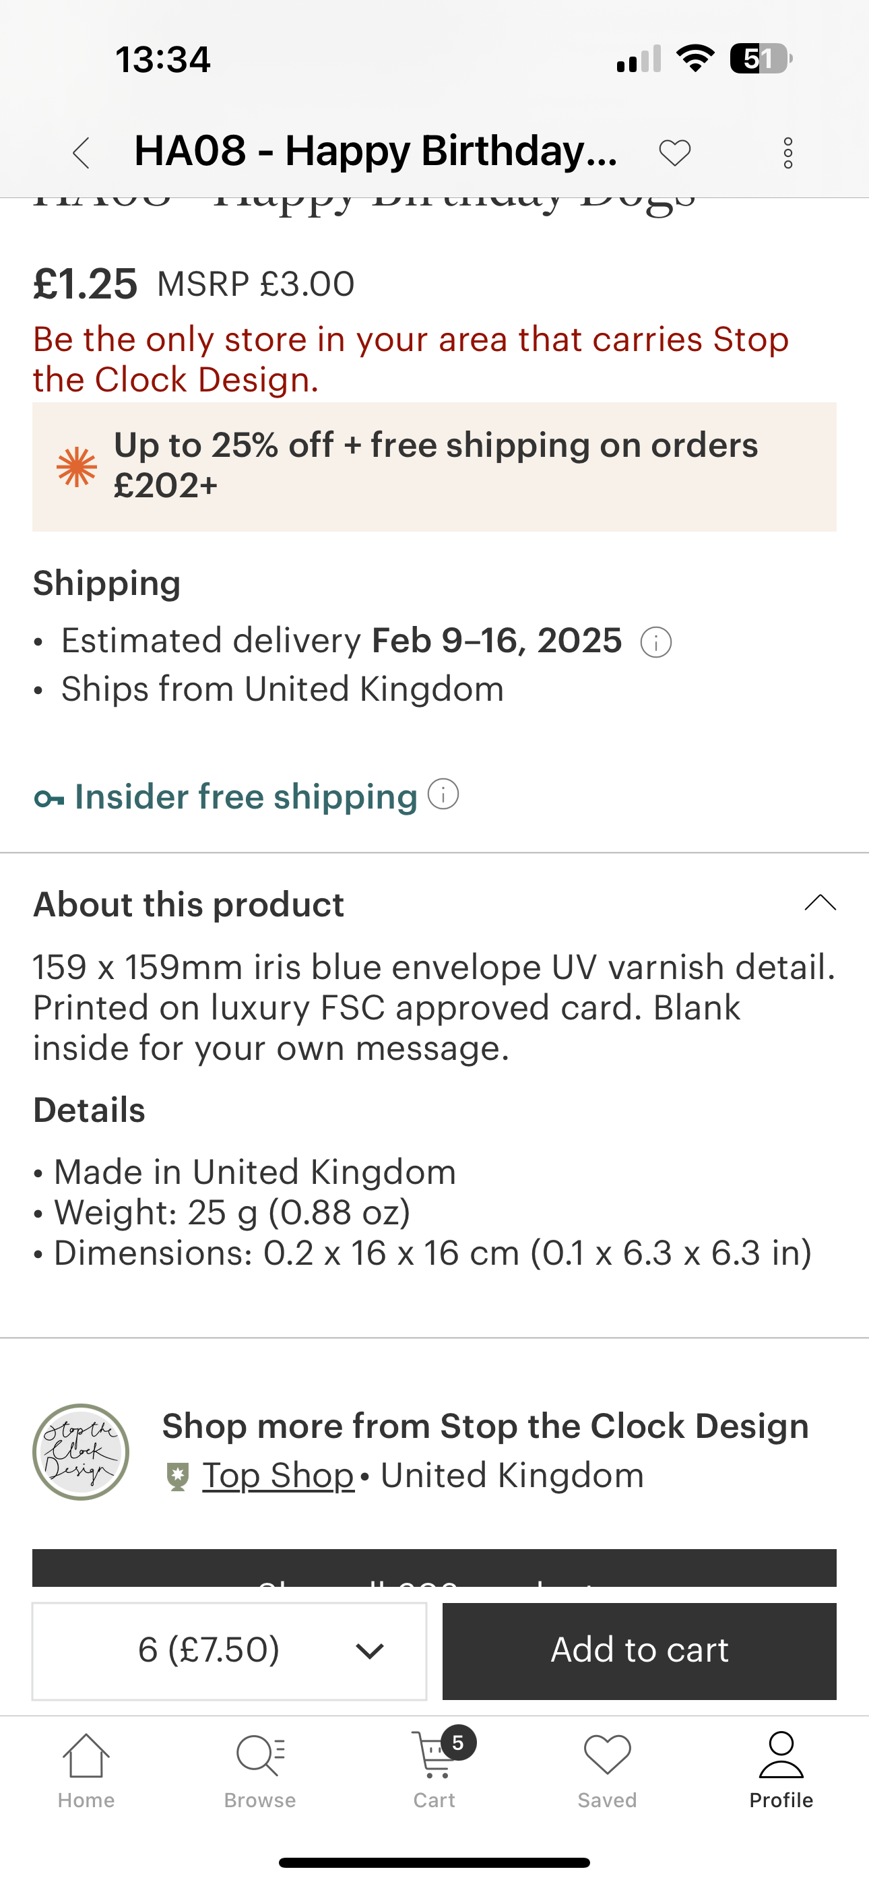Show estimated delivery info icon
Image resolution: width=869 pixels, height=1884 pixels.
(x=656, y=643)
